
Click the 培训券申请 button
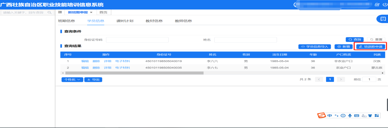pos(370,46)
